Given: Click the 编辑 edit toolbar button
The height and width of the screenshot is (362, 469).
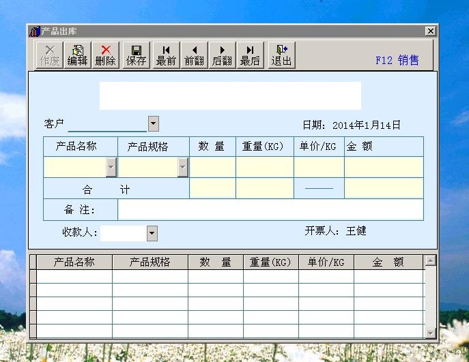Looking at the screenshot, I should pos(77,55).
